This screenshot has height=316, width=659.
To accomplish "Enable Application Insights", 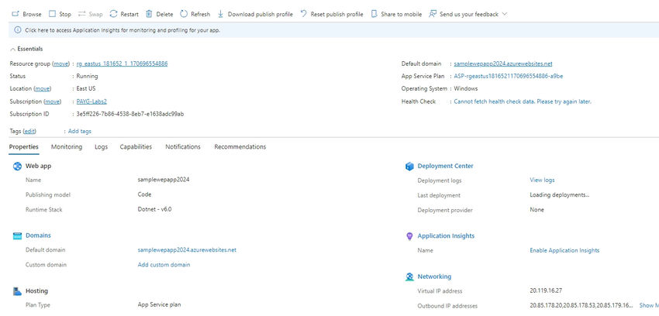I will point(564,250).
